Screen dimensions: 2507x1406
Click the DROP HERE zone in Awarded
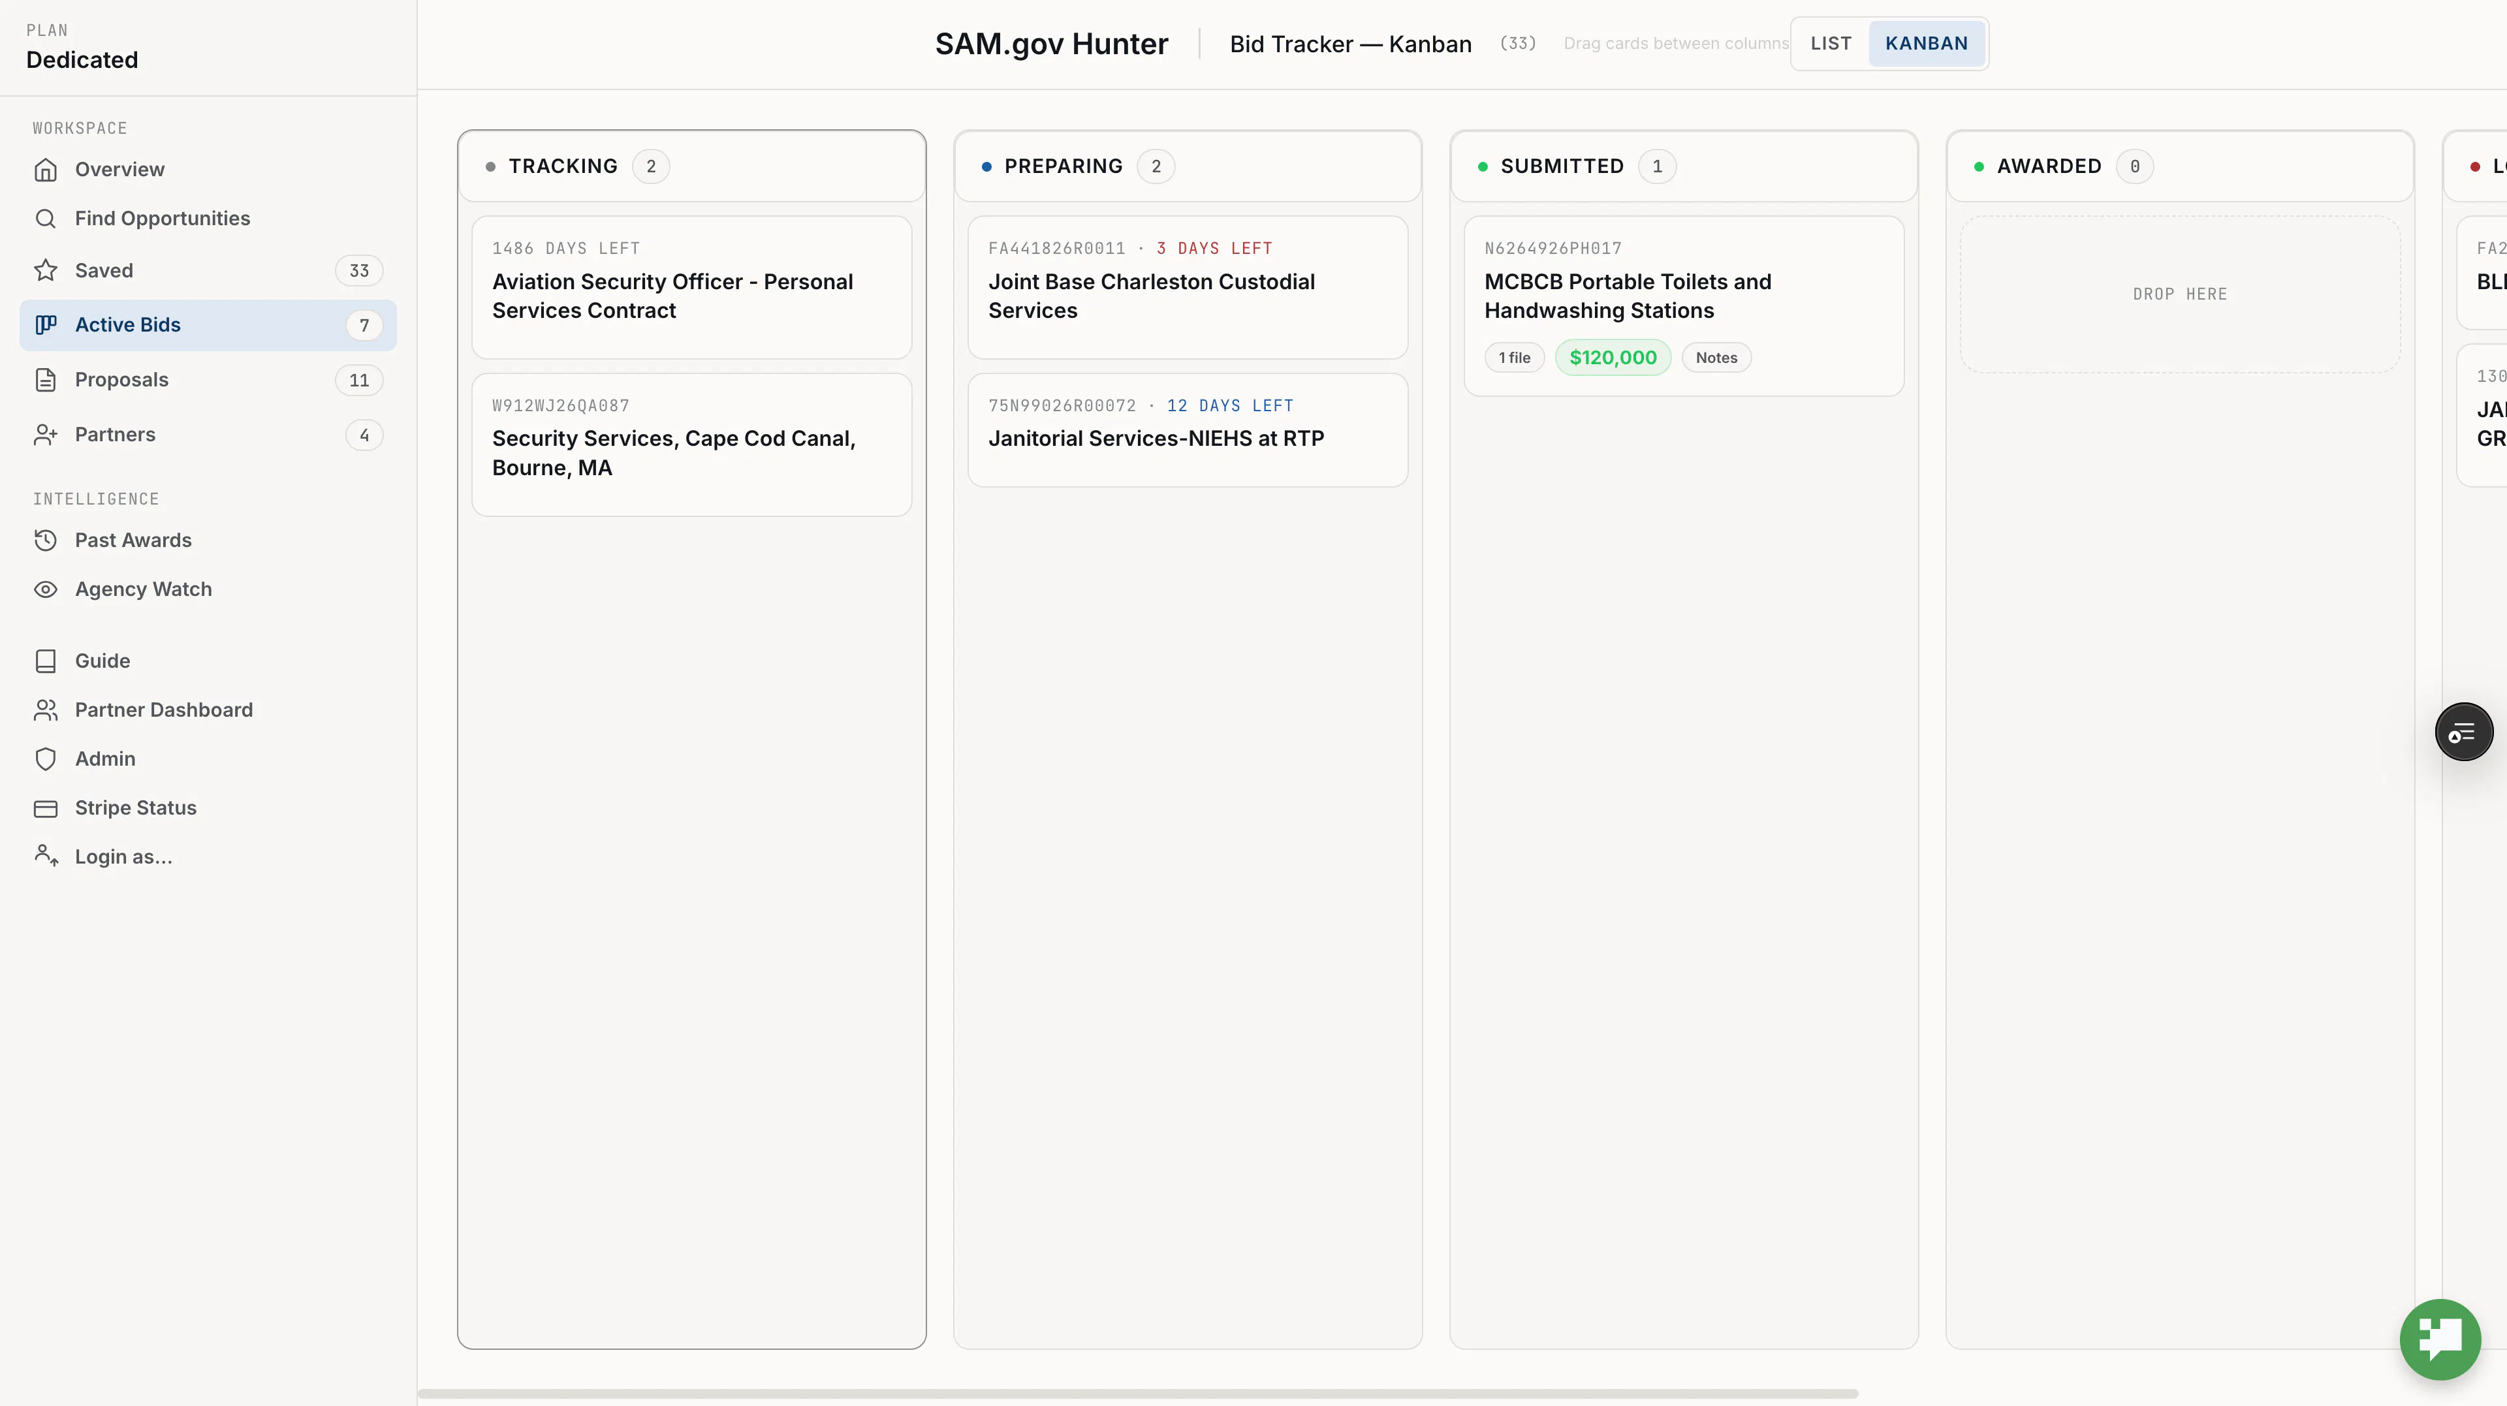click(2180, 294)
